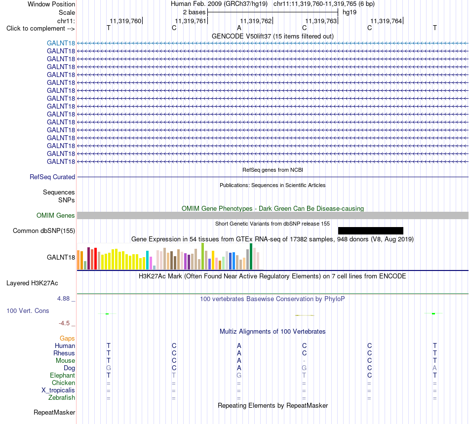Click the 'Click to complement -->' label

coord(40,29)
